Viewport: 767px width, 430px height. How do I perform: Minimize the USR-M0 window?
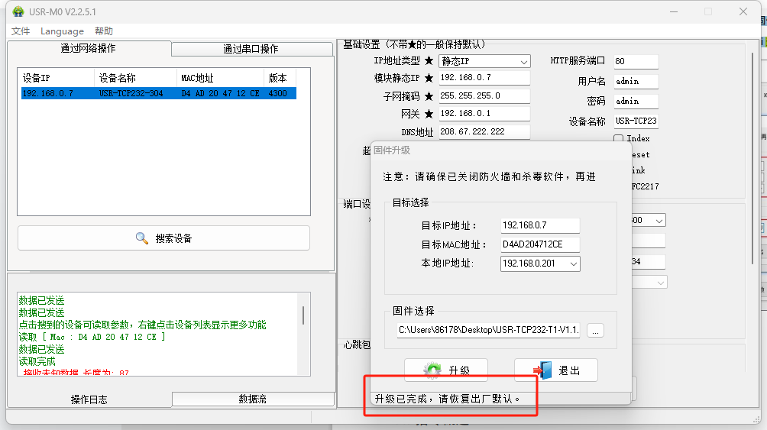pyautogui.click(x=673, y=11)
